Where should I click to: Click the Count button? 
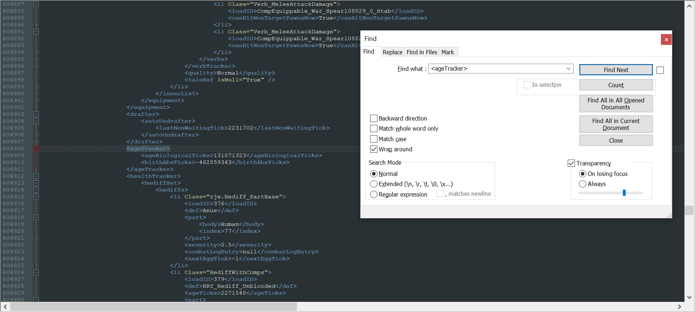pos(616,85)
